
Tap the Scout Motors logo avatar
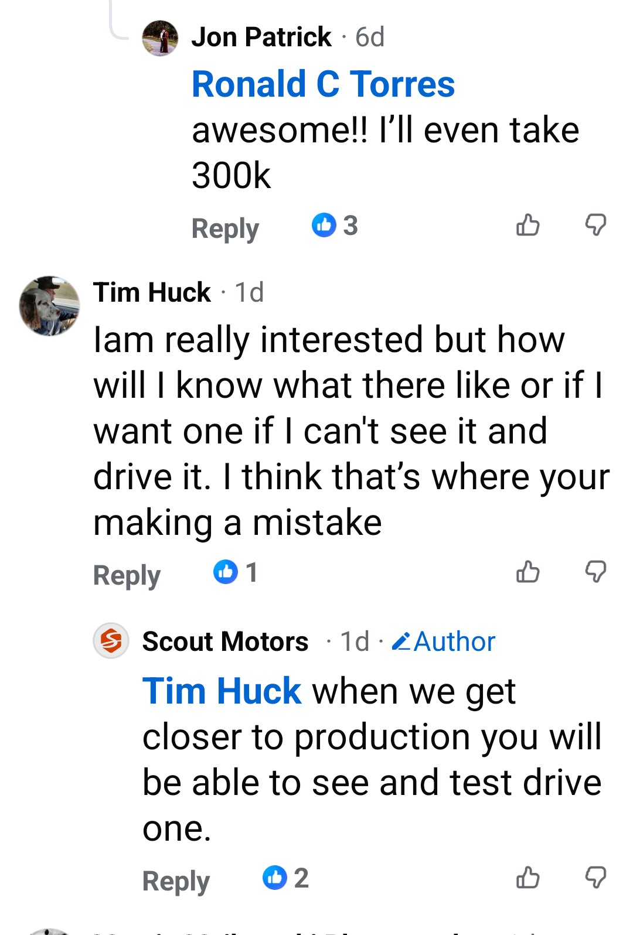[111, 641]
